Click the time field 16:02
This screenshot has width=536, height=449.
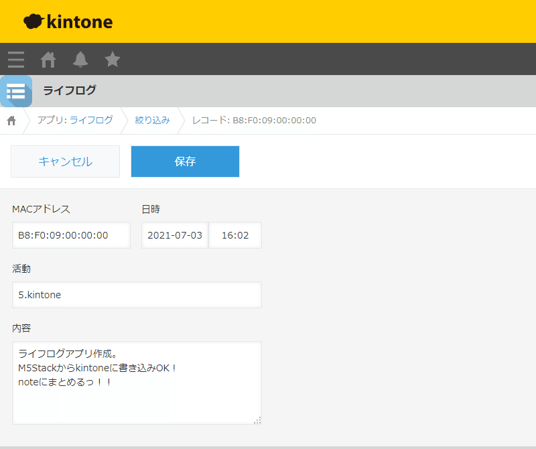235,235
